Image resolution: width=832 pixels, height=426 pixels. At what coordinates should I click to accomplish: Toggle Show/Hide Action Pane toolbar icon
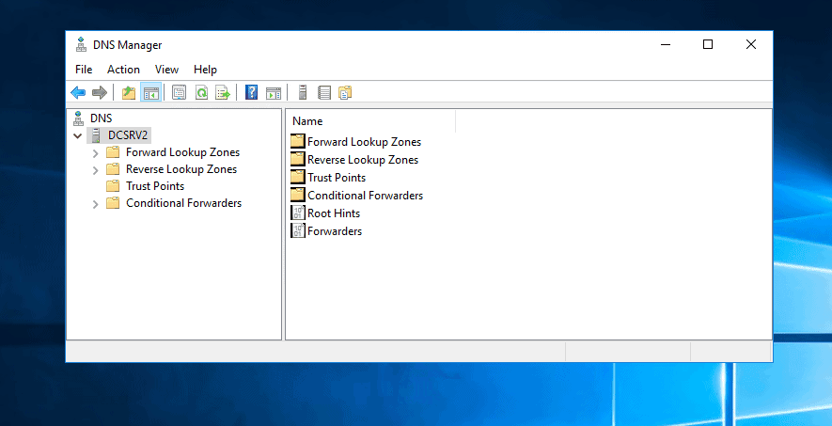tap(274, 93)
